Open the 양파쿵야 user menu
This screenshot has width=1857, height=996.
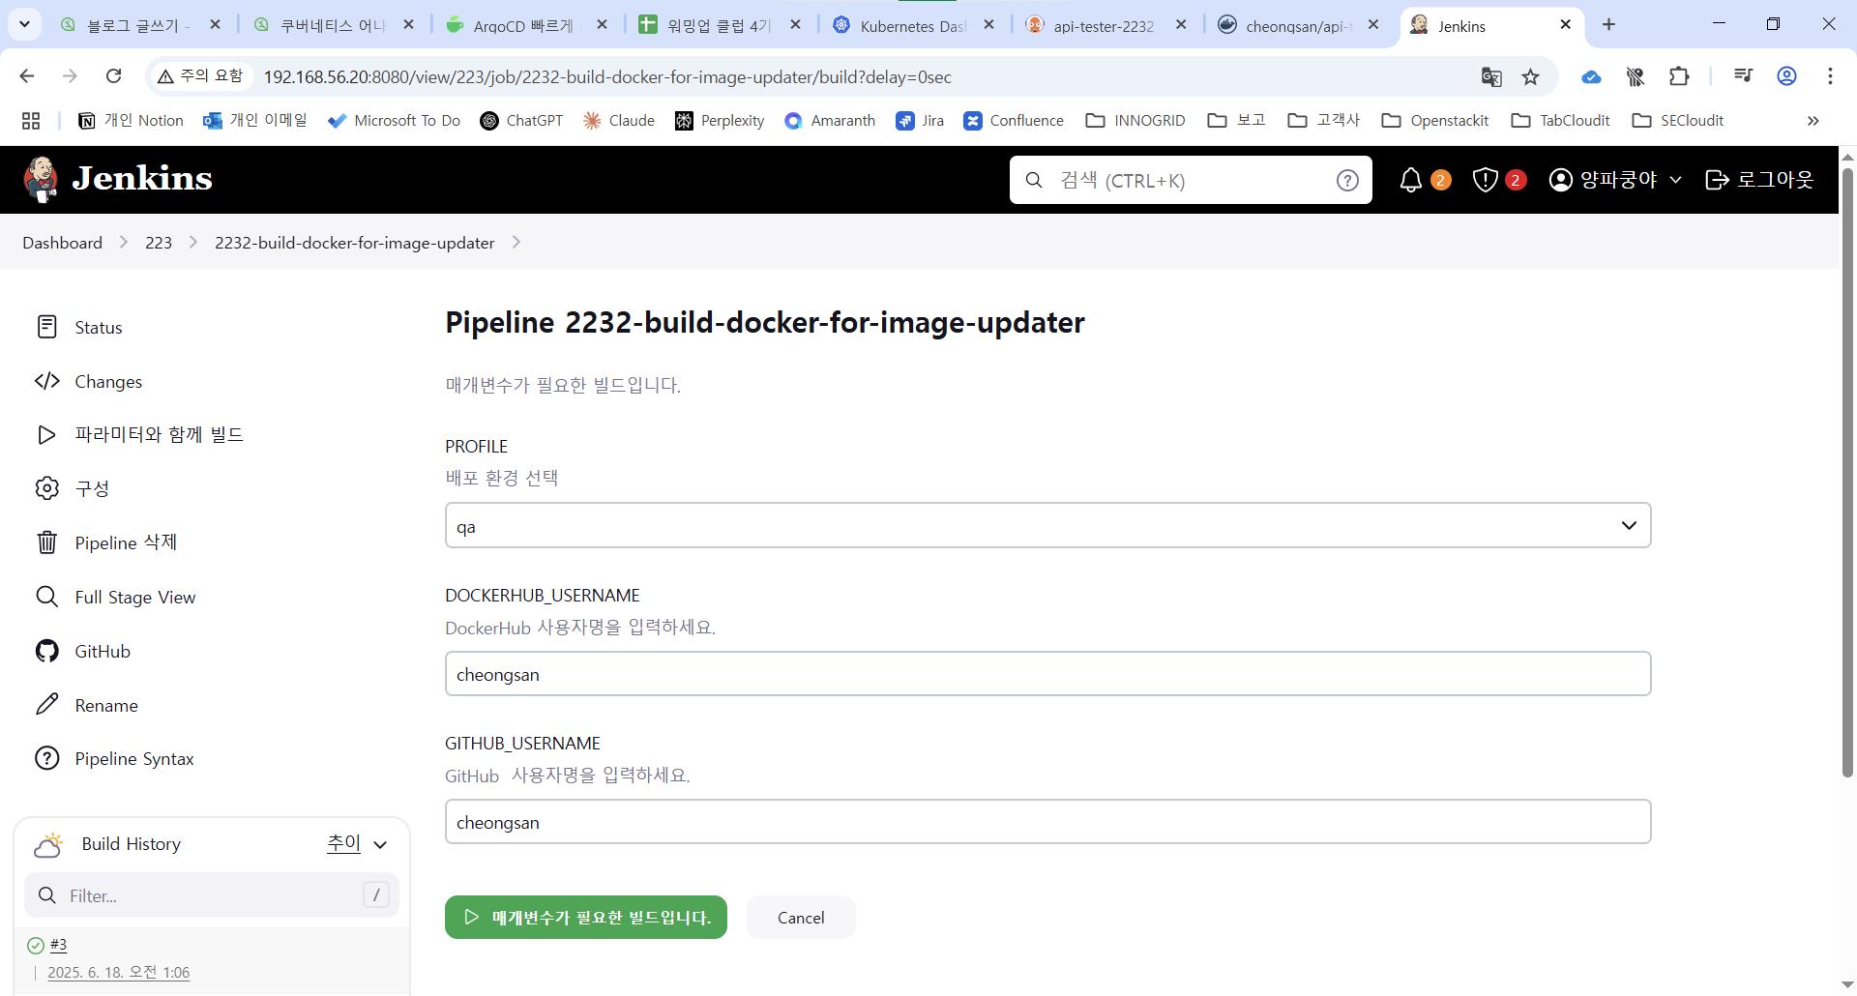[1615, 180]
